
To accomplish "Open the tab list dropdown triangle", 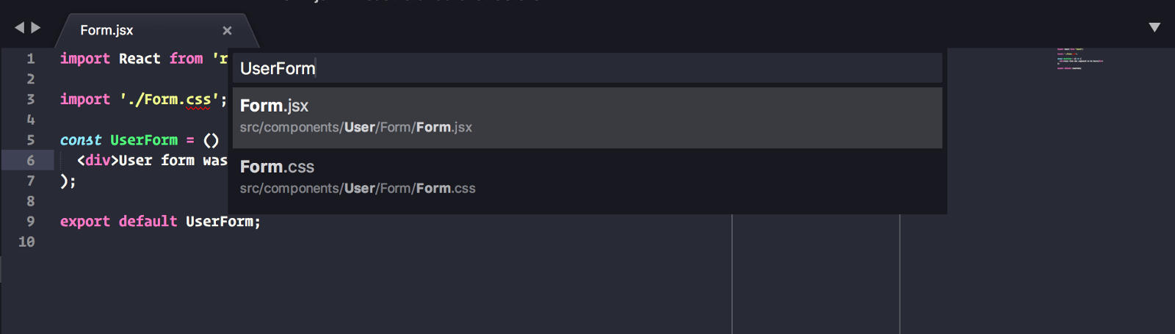I will click(x=1154, y=28).
